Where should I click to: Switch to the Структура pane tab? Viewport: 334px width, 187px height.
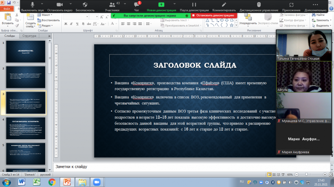pos(29,36)
